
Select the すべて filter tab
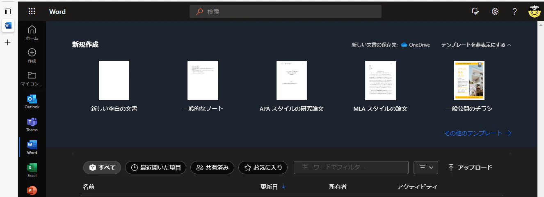point(102,168)
